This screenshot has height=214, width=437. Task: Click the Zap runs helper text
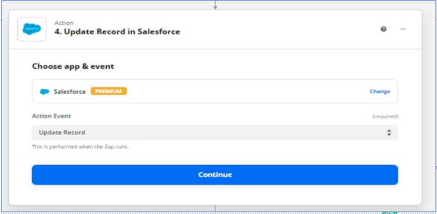[80, 147]
